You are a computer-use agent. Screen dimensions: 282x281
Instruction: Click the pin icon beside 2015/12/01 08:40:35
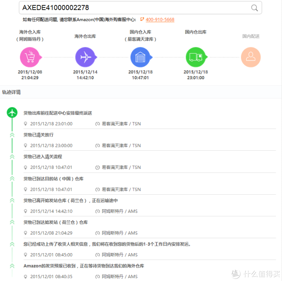(26, 276)
